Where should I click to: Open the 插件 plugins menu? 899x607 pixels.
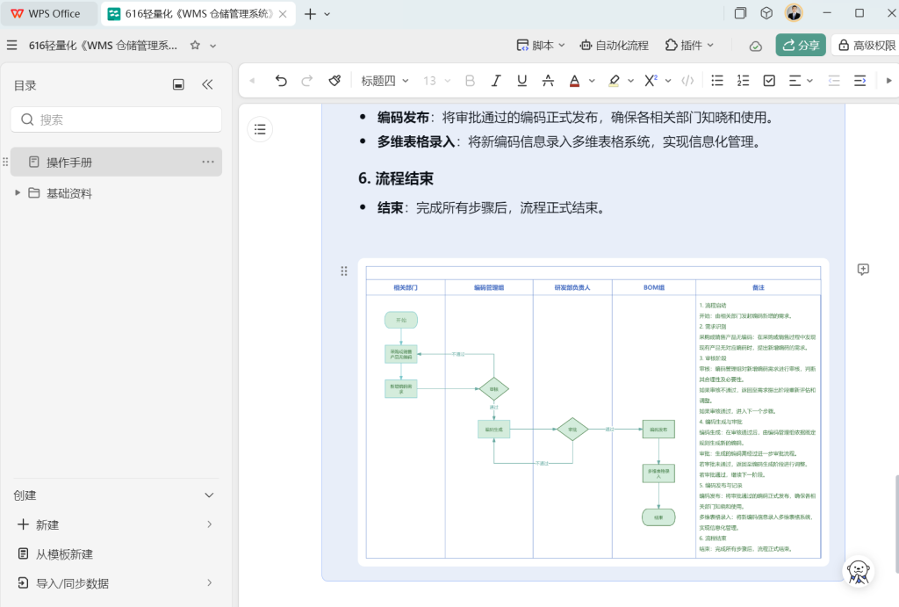tap(689, 46)
